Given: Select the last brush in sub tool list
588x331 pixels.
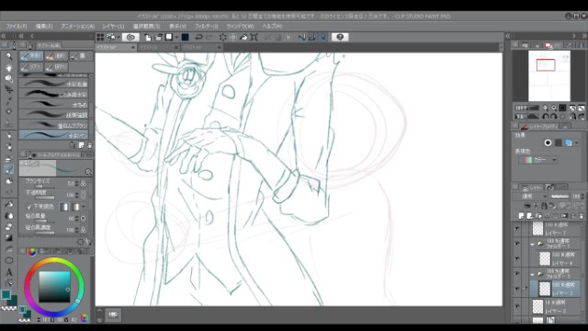Looking at the screenshot, I should click(54, 135).
